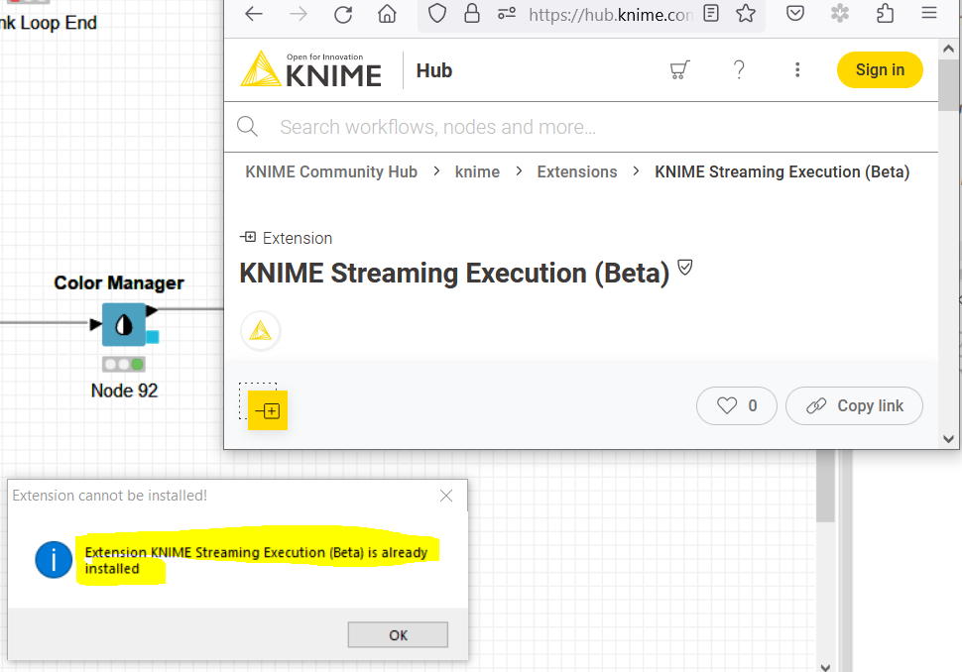The image size is (962, 672).
Task: Click KNIME Streaming Execution (Beta) breadcrumb
Action: click(782, 171)
